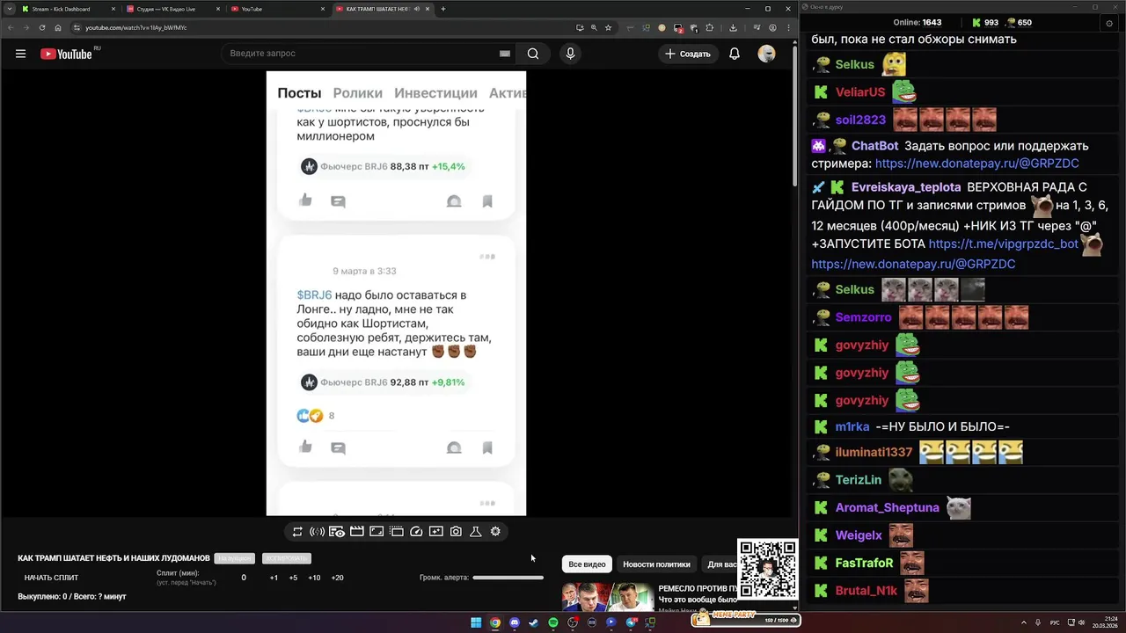
Task: Click the НАЧАТЬ СПЛИТ button
Action: pyautogui.click(x=51, y=578)
